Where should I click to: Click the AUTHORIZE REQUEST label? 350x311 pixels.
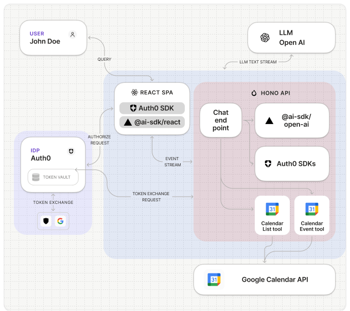[x=99, y=140]
